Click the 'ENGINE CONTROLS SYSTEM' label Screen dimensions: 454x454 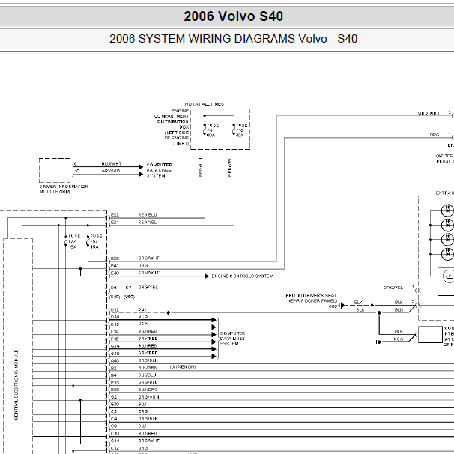coord(243,276)
